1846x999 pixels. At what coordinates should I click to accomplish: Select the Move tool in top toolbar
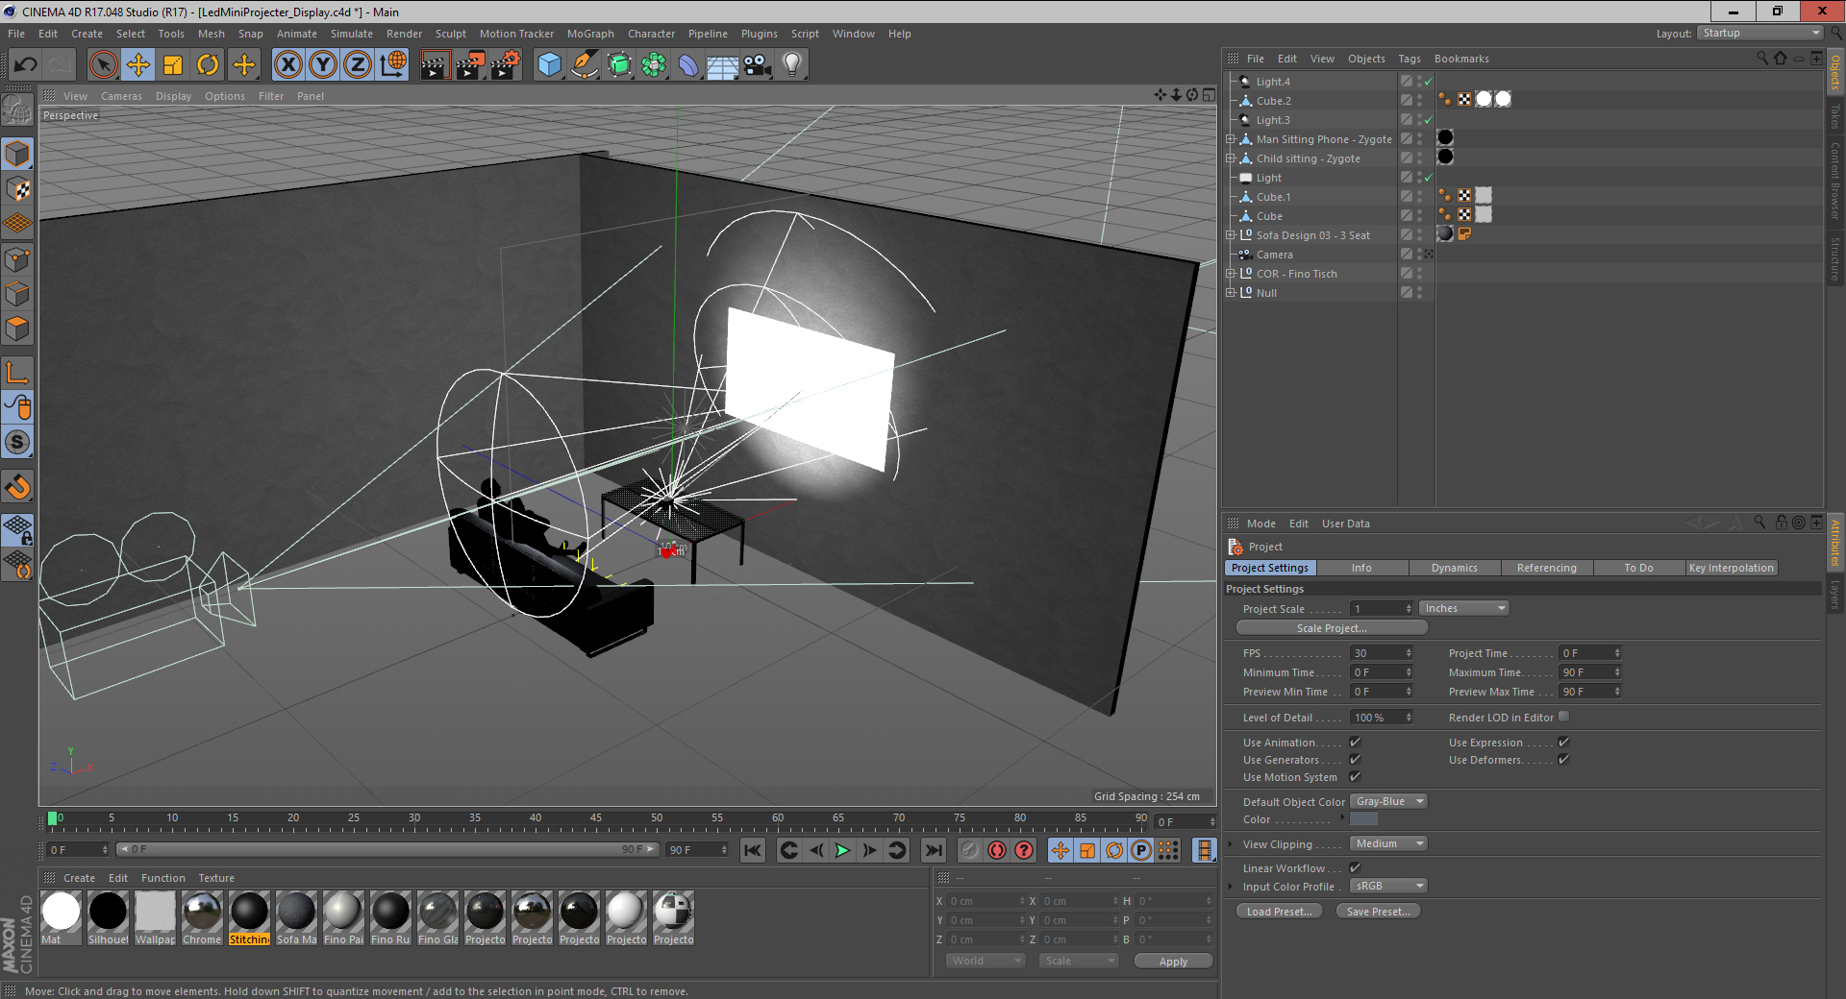point(138,65)
